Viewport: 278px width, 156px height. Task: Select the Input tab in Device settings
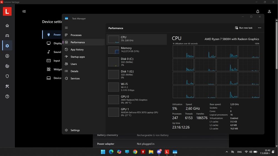[x=53, y=61]
